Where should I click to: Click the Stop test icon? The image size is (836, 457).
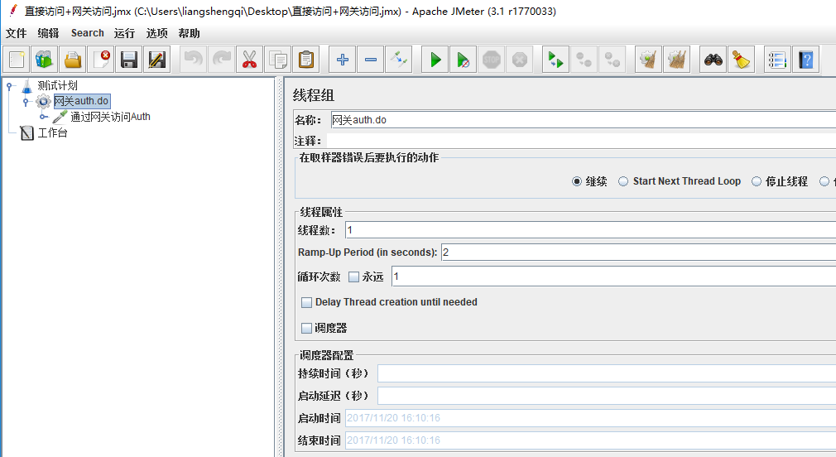(x=492, y=59)
